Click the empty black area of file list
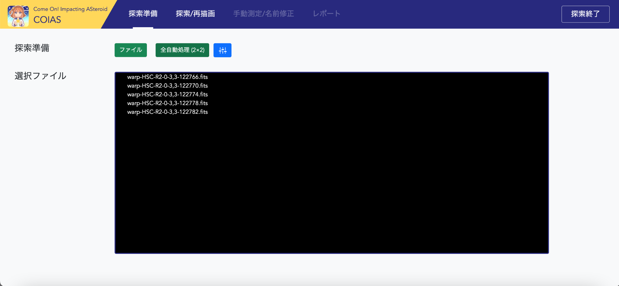Screen dimensions: 619x286 coord(332,182)
